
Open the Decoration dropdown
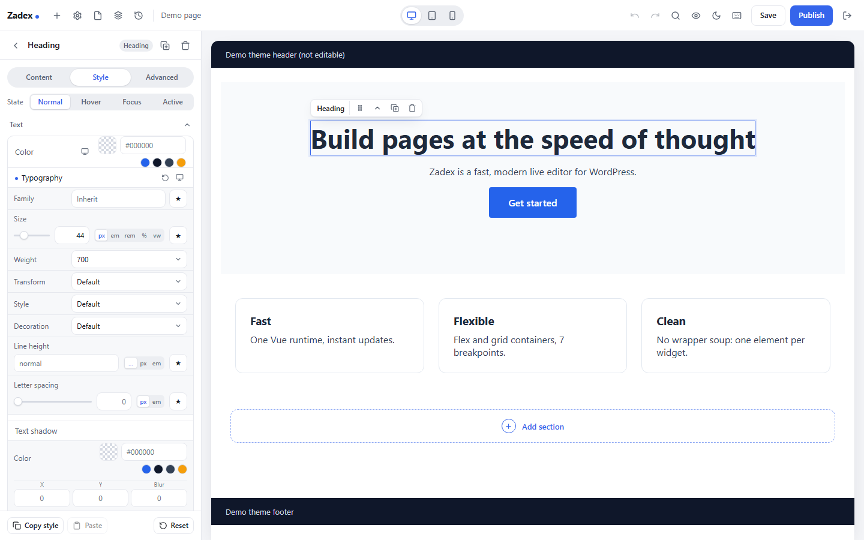click(129, 326)
